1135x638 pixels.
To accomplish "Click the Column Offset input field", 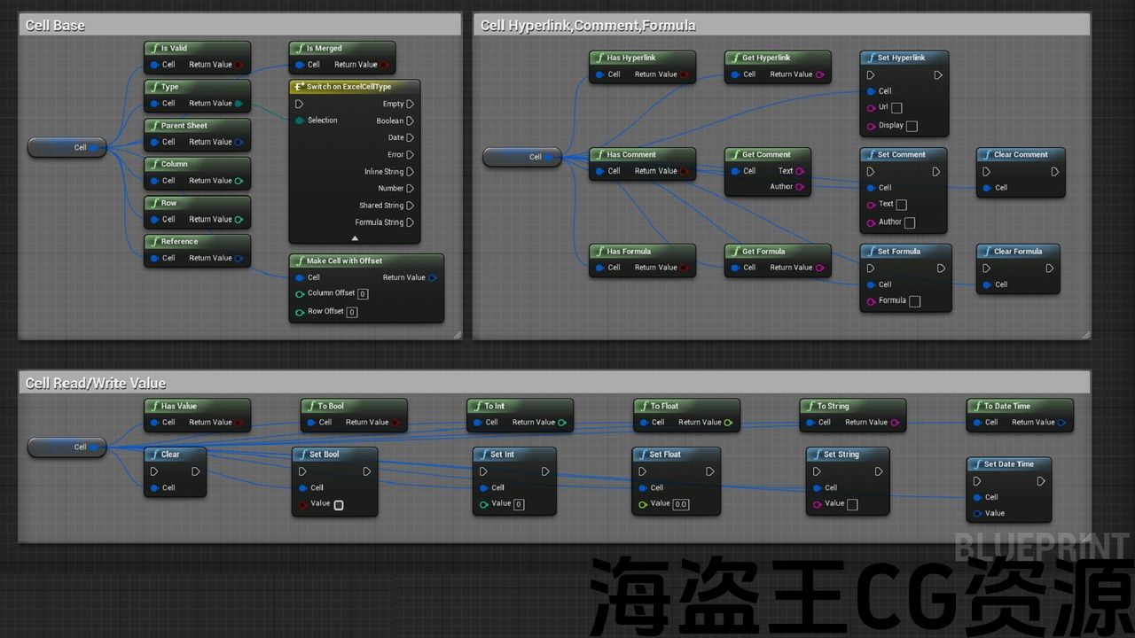I will click(363, 294).
